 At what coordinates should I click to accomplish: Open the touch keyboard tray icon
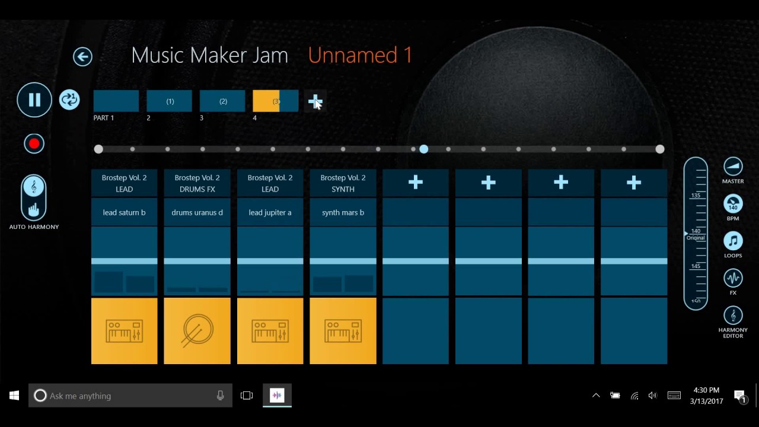coord(674,396)
